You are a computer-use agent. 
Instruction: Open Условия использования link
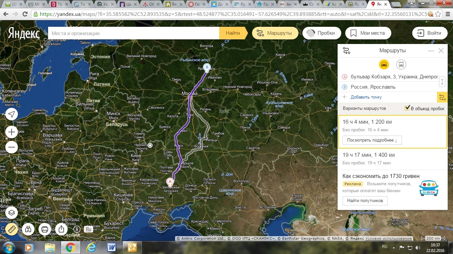pyautogui.click(x=388, y=238)
